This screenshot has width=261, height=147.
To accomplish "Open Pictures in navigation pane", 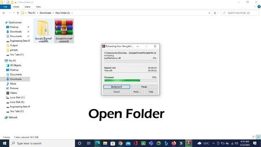I will tap(14, 88).
